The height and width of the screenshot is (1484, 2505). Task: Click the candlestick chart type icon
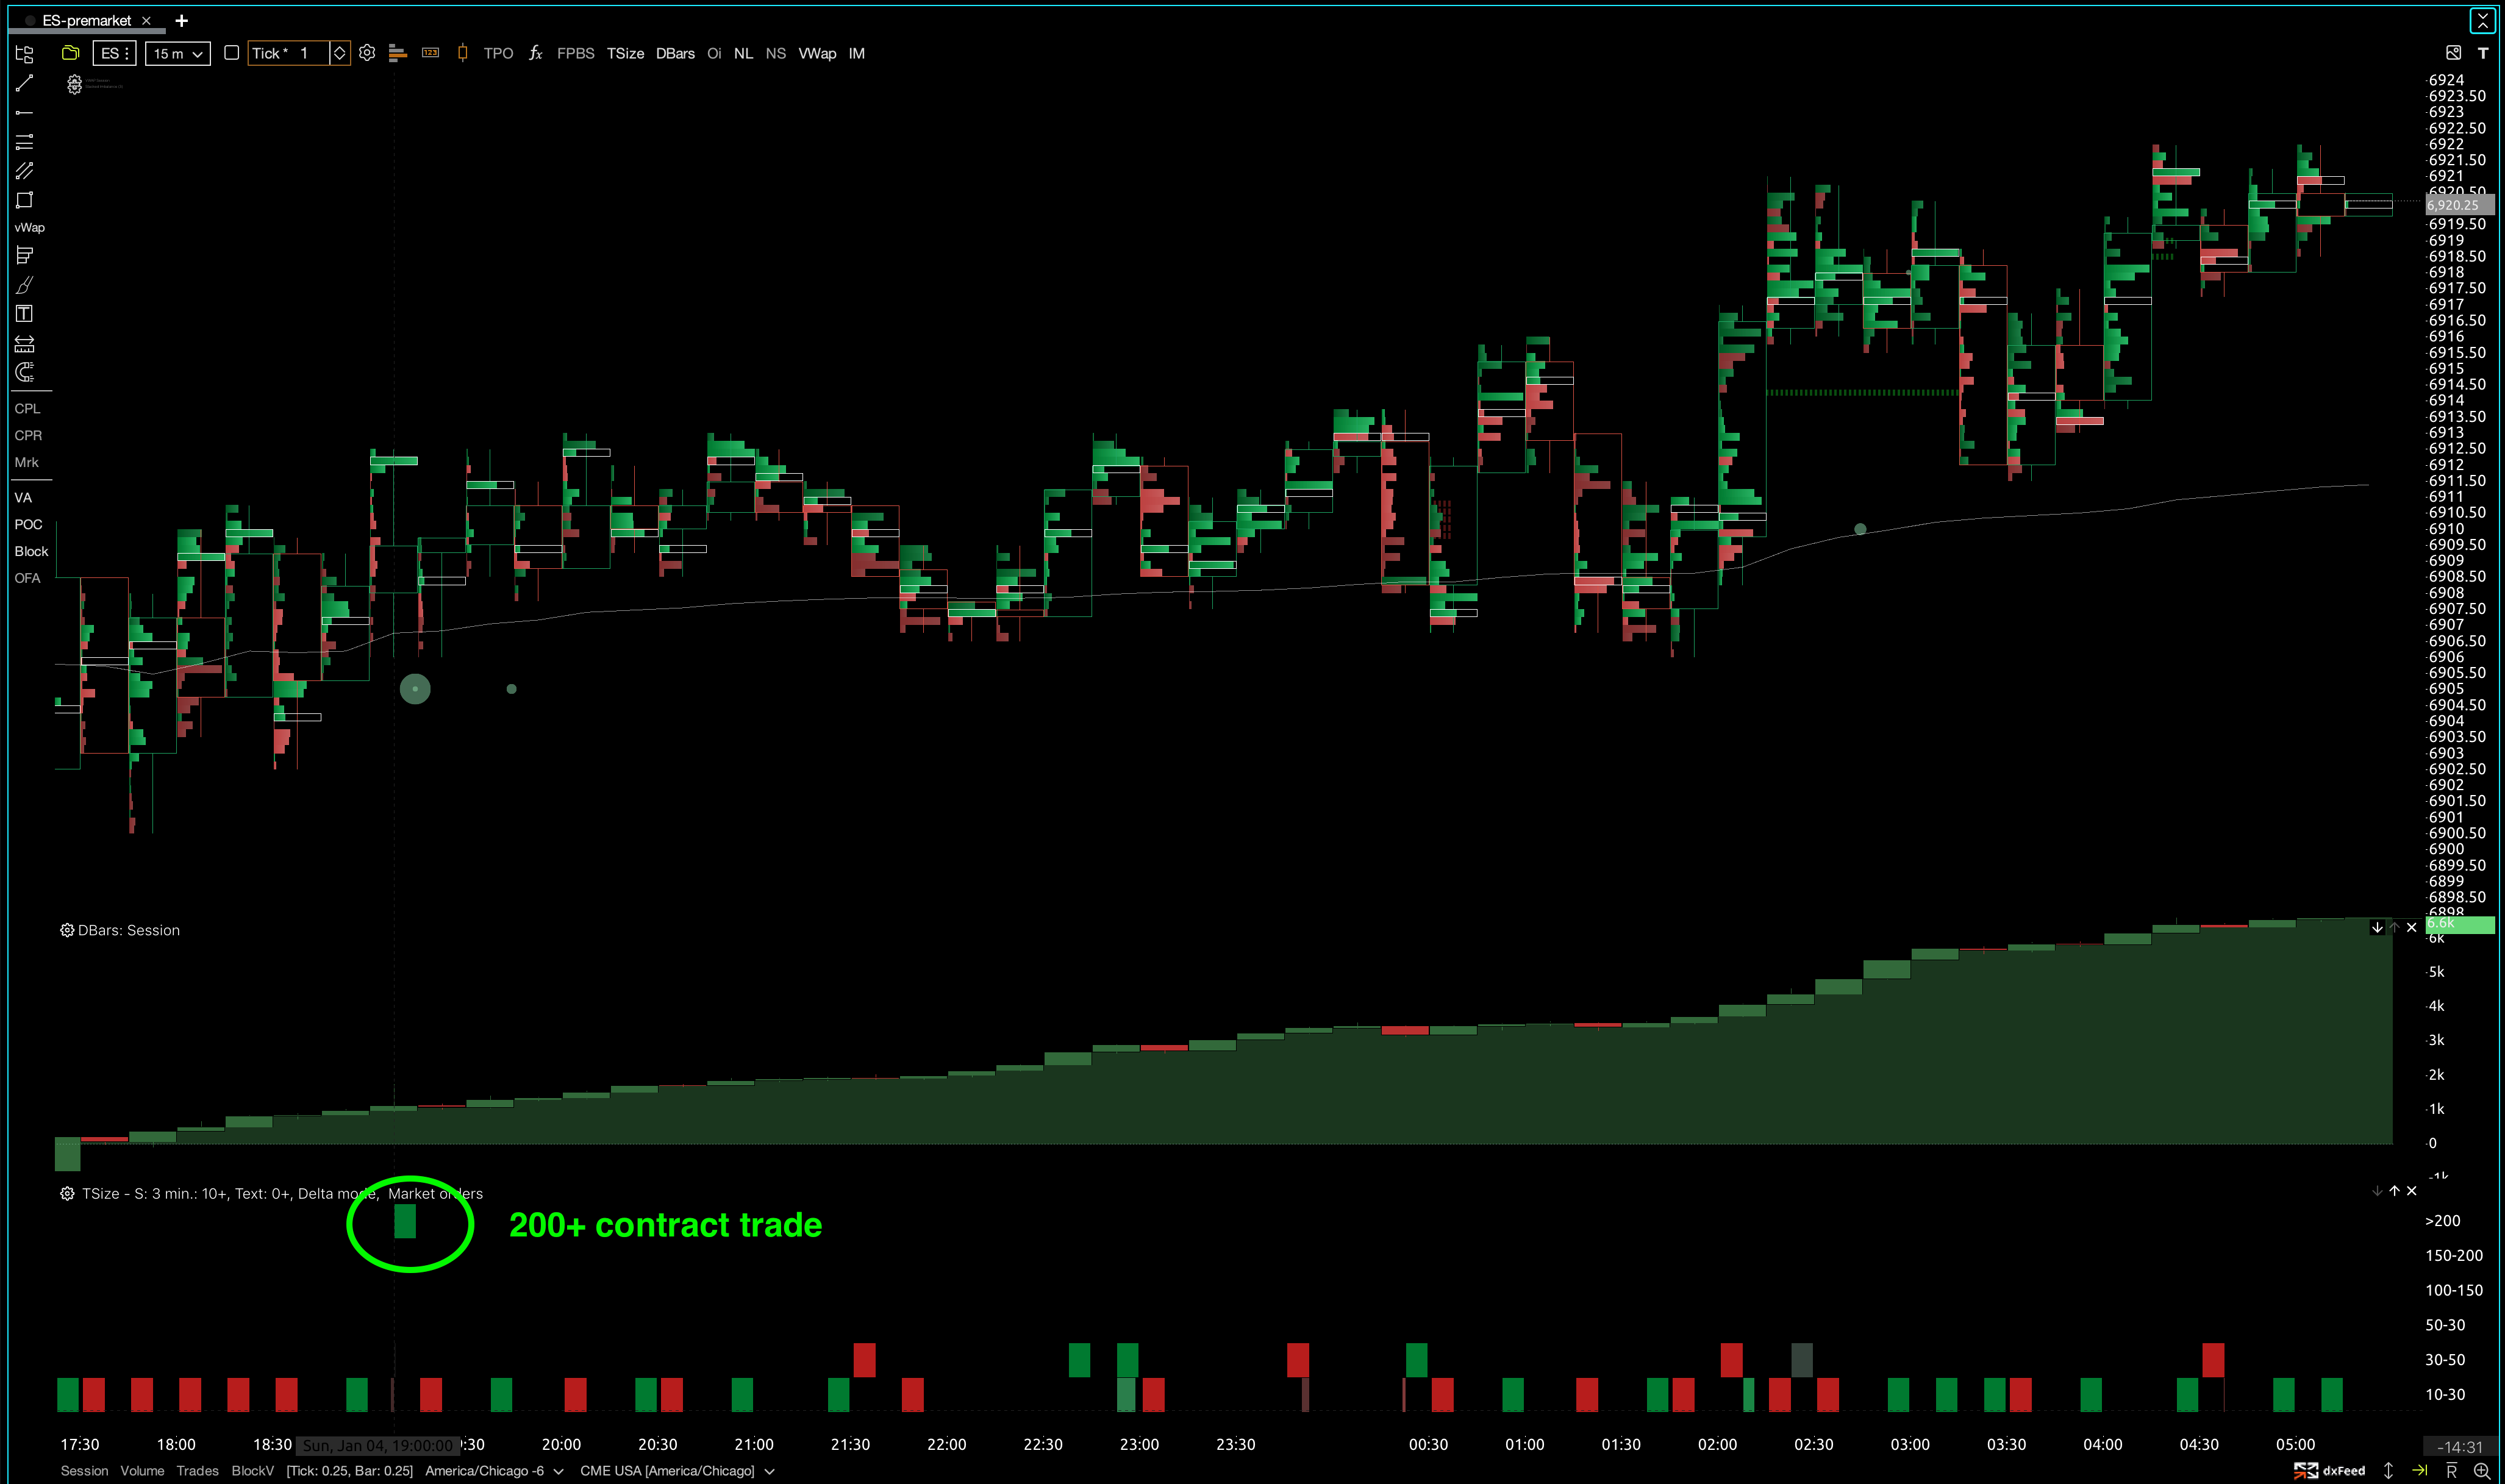(x=462, y=54)
